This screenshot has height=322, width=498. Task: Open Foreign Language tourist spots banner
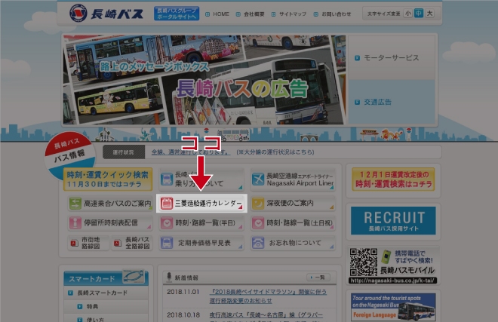click(393, 307)
